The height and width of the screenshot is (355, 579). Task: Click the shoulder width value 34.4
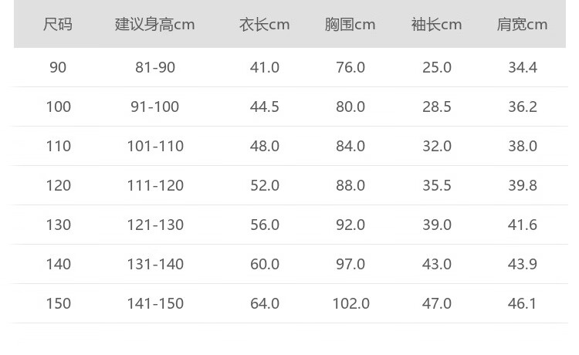pyautogui.click(x=523, y=68)
